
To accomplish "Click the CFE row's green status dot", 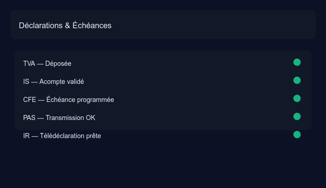I will tap(297, 99).
